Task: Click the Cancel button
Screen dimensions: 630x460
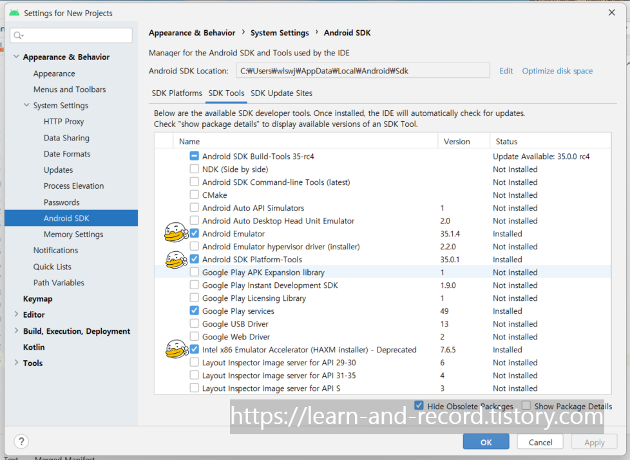Action: pos(540,442)
